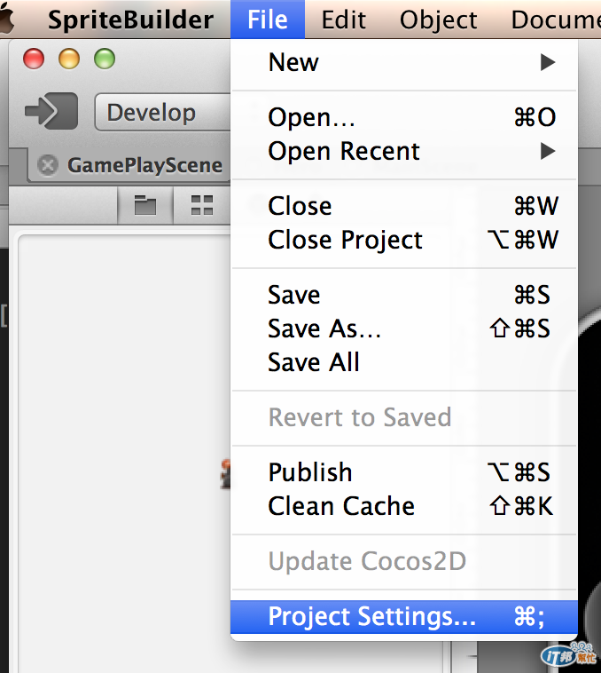Click the publish arrow icon in toolbar

tap(51, 113)
